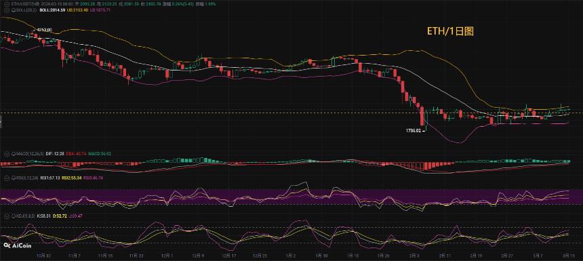Viewport: 583px width, 261px height.
Task: Select the DIF:12.28 MACD value
Action: (55, 153)
